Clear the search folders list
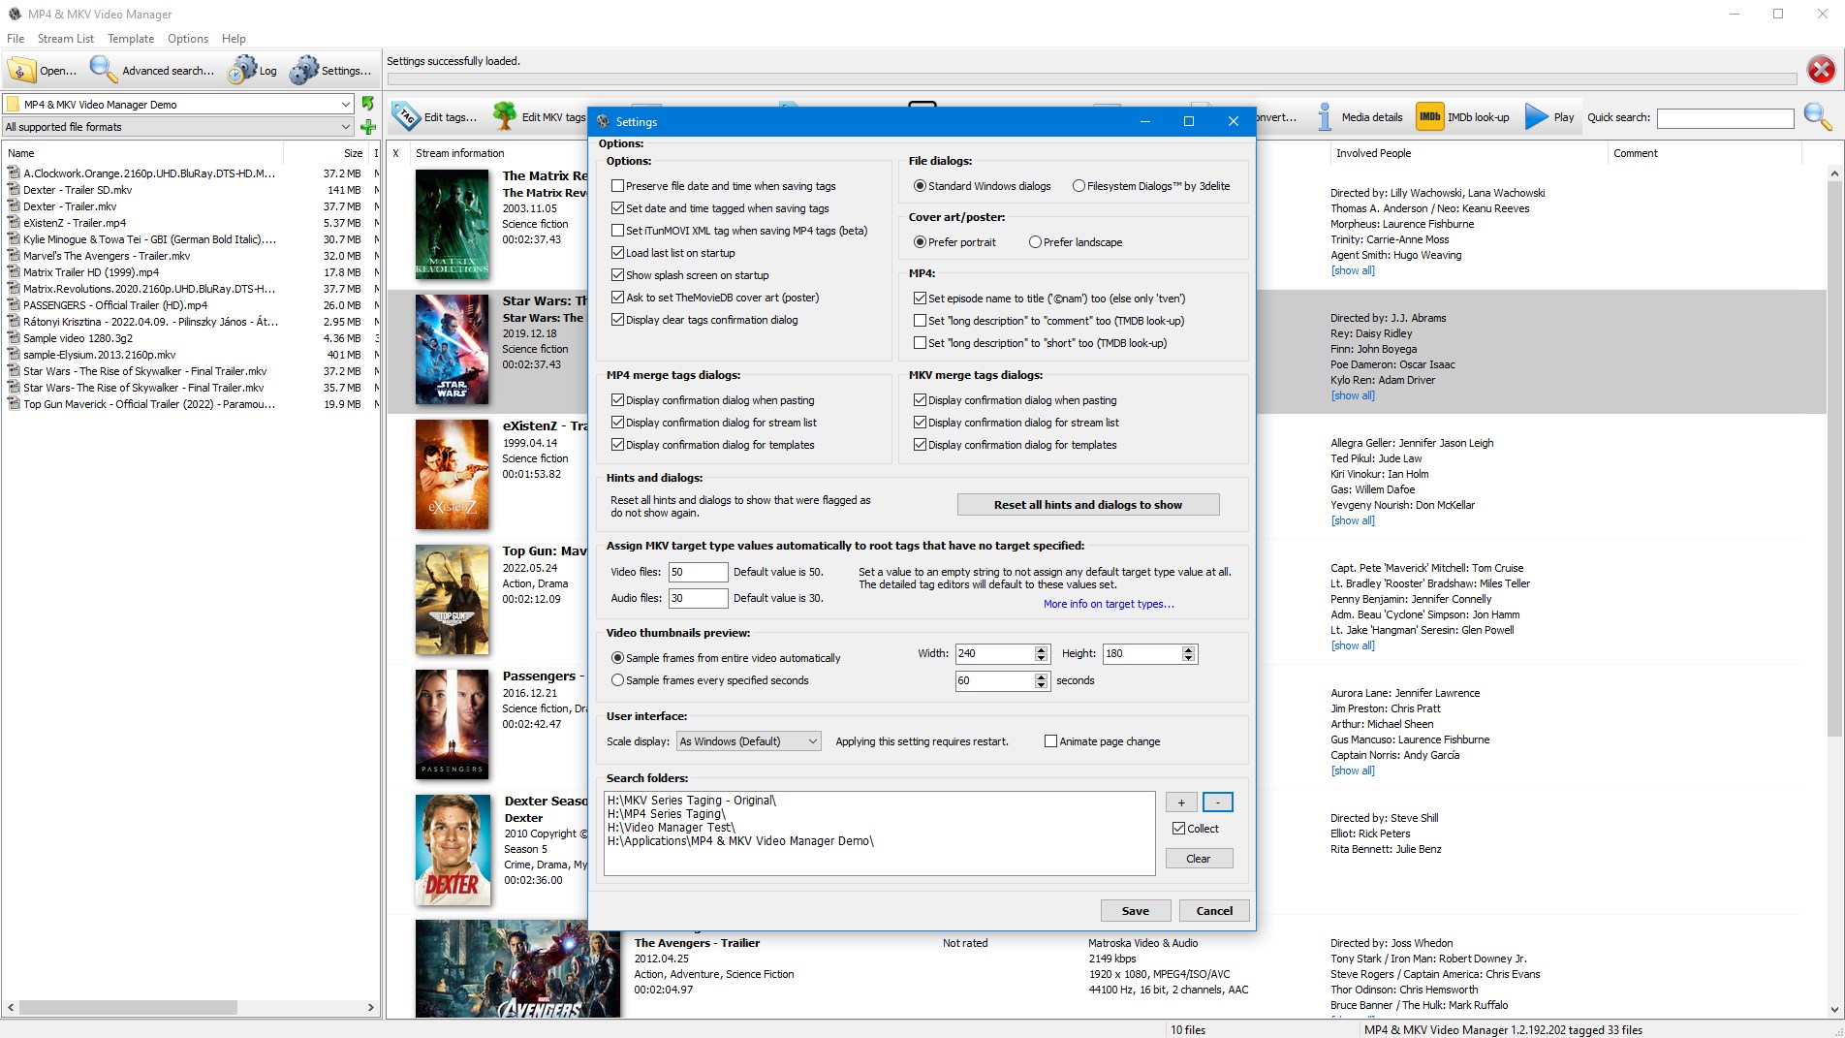The height and width of the screenshot is (1038, 1845). click(x=1199, y=859)
